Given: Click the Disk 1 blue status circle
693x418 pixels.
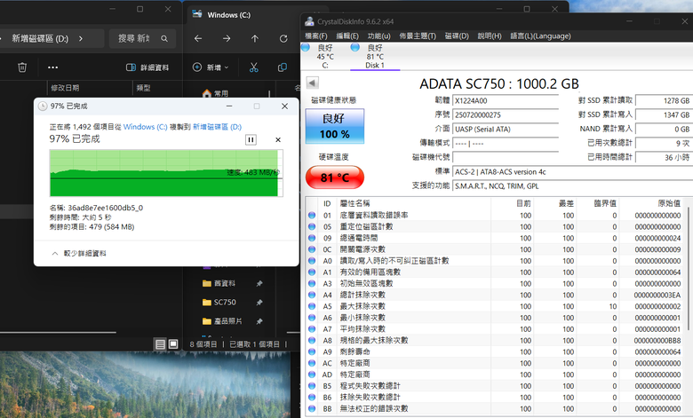Looking at the screenshot, I should coord(354,47).
